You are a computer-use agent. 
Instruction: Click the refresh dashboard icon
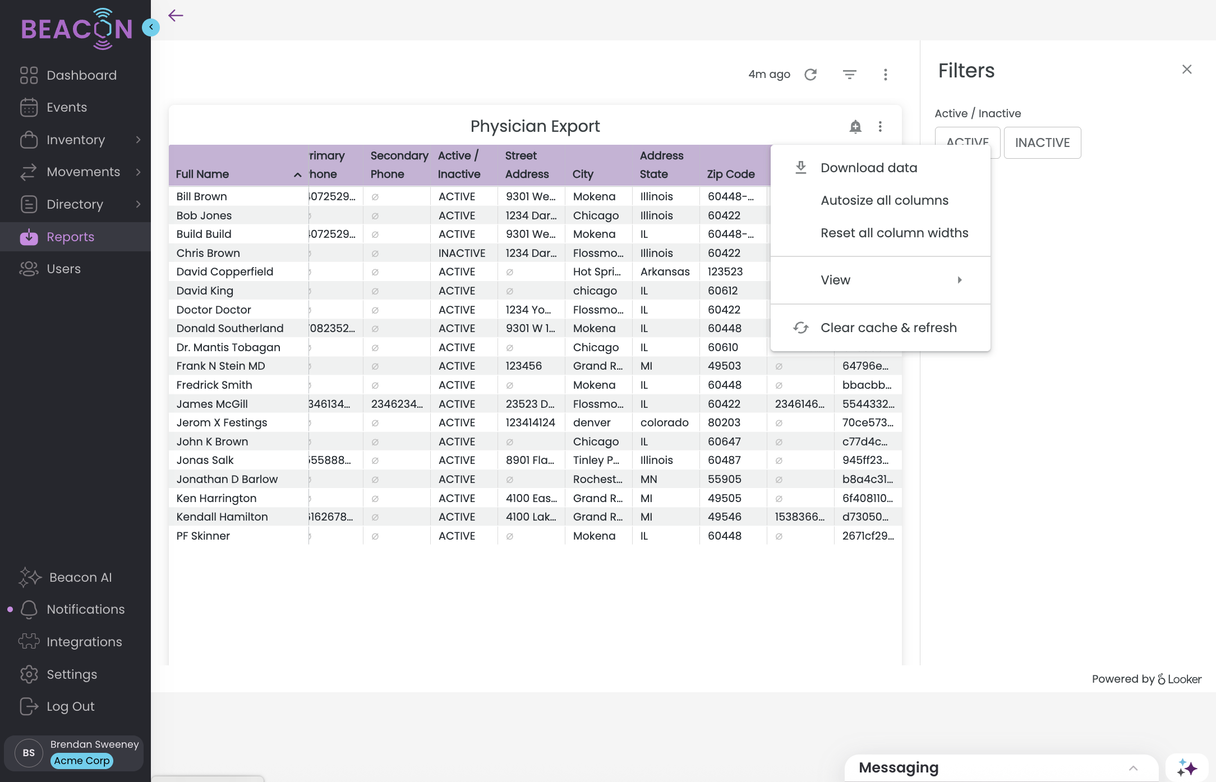(810, 75)
